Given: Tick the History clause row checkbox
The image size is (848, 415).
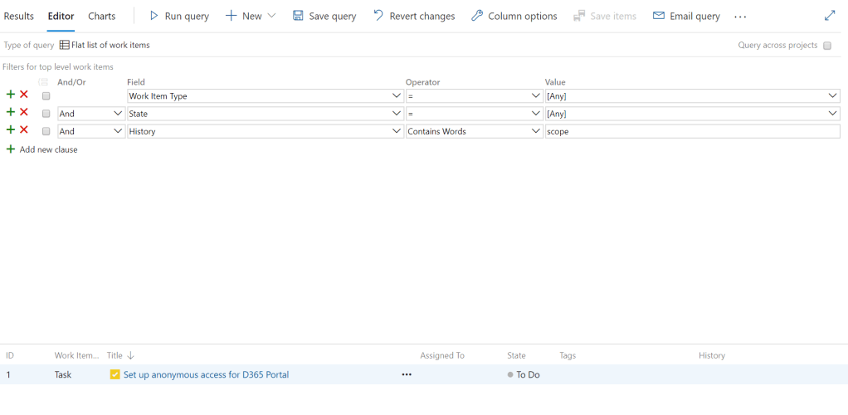Looking at the screenshot, I should tap(46, 131).
